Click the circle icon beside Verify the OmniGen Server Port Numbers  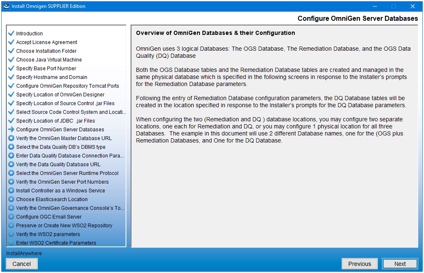[11, 182]
